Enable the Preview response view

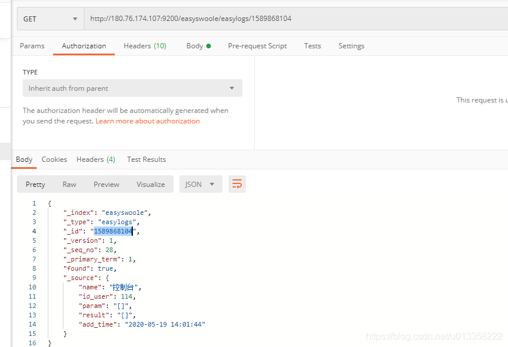point(106,183)
